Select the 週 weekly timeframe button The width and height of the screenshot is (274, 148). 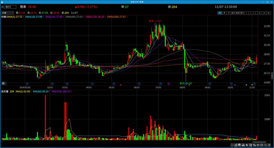click(224, 13)
